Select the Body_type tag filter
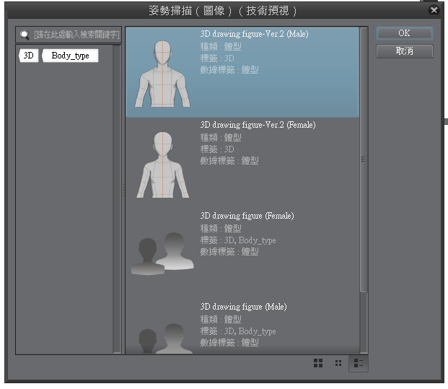448x389 pixels. (x=70, y=55)
